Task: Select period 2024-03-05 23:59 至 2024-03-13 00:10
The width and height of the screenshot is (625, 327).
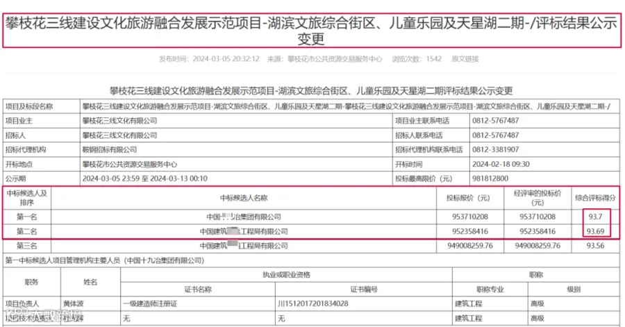Action: point(144,178)
